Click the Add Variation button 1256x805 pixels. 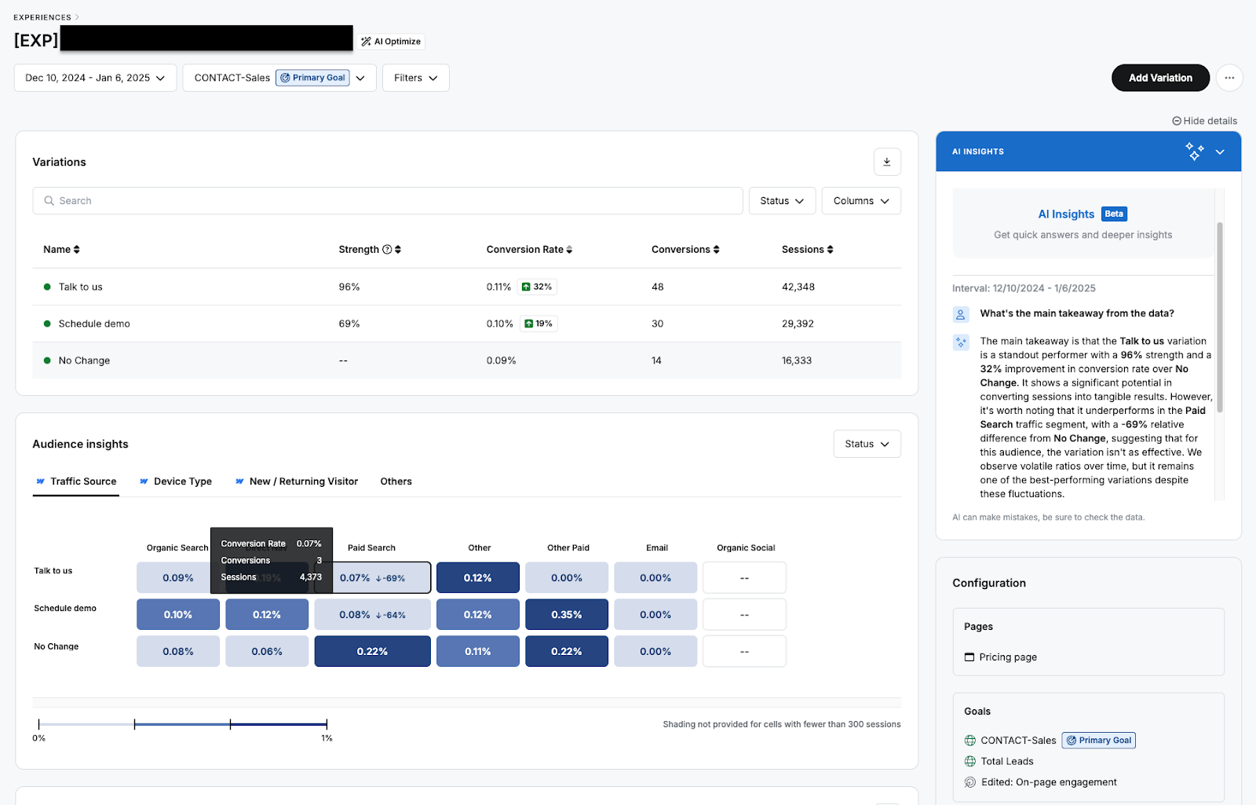point(1159,78)
